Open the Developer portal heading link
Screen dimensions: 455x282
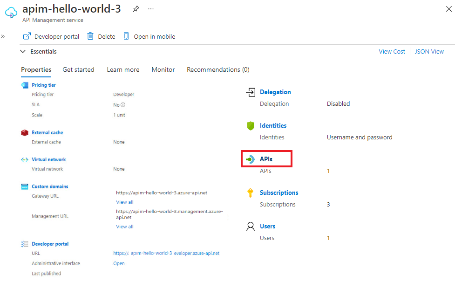(x=50, y=244)
